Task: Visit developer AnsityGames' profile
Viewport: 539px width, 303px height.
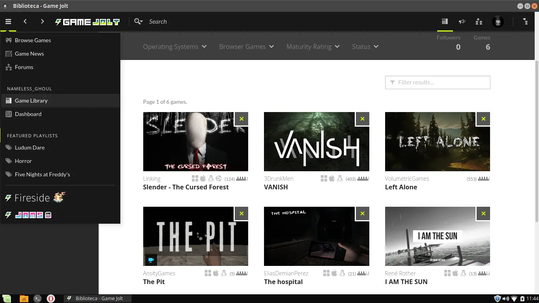Action: pos(159,273)
